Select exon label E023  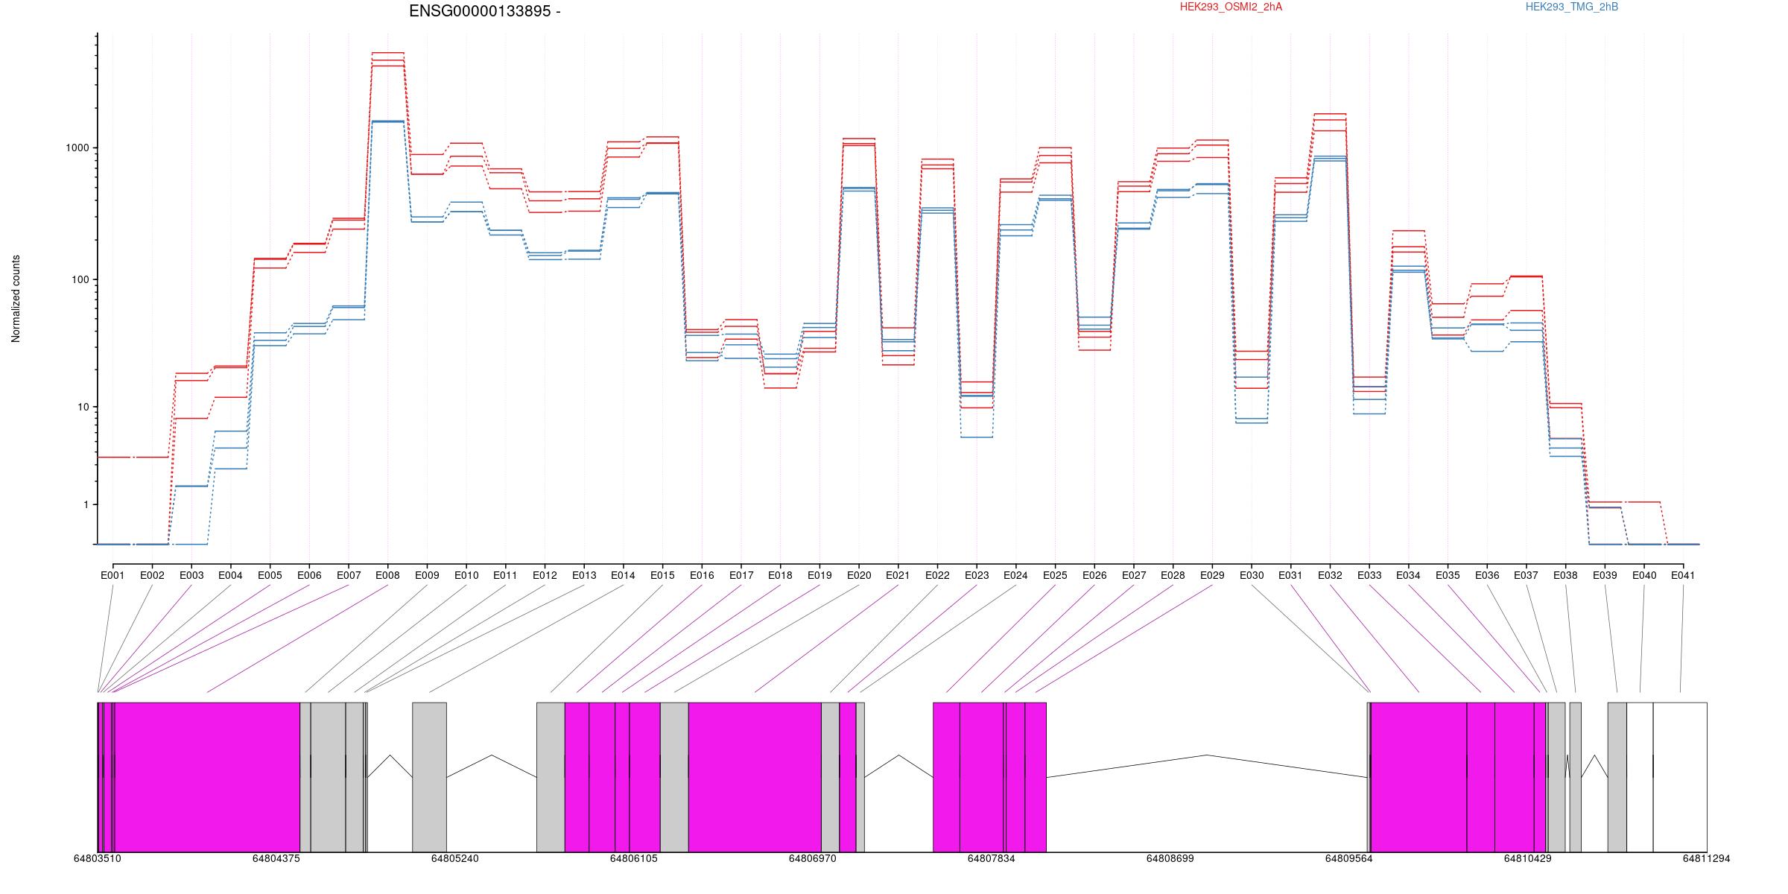pos(977,575)
